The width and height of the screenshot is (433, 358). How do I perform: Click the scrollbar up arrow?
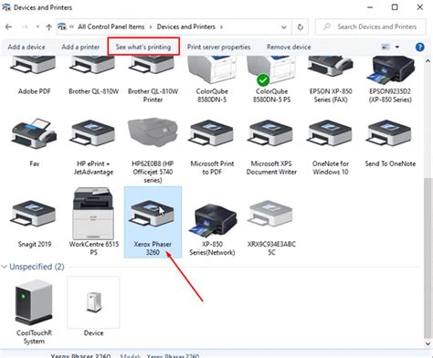(x=428, y=61)
